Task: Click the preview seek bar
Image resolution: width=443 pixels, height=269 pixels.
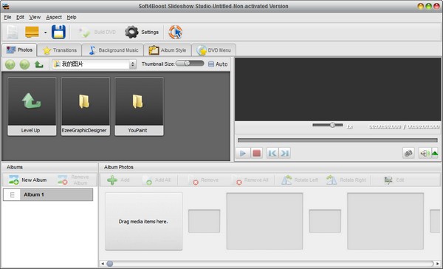Action: tap(337, 140)
